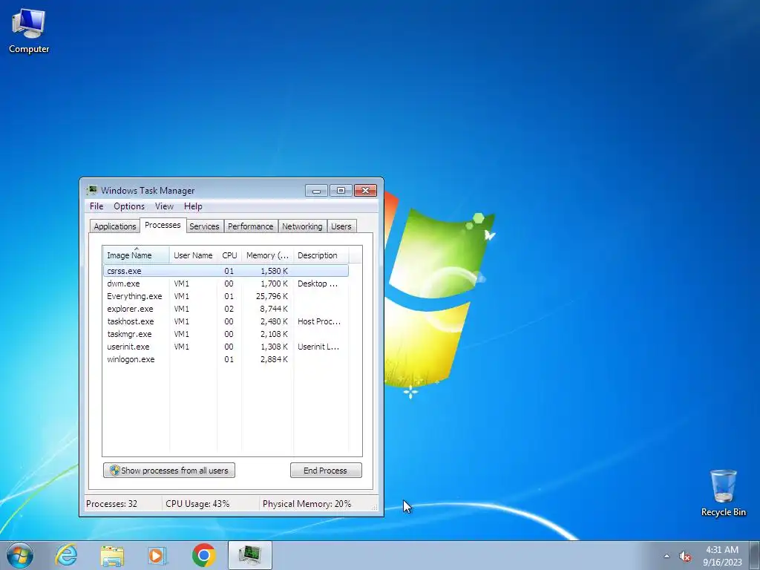The height and width of the screenshot is (570, 760).
Task: Open the Help menu
Action: [193, 206]
